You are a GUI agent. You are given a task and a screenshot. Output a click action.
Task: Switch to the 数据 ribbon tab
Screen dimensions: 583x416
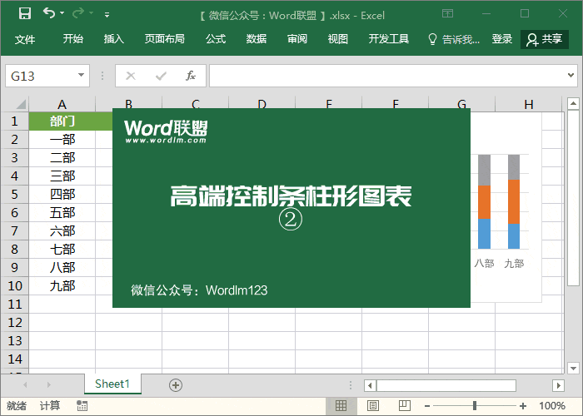[257, 39]
